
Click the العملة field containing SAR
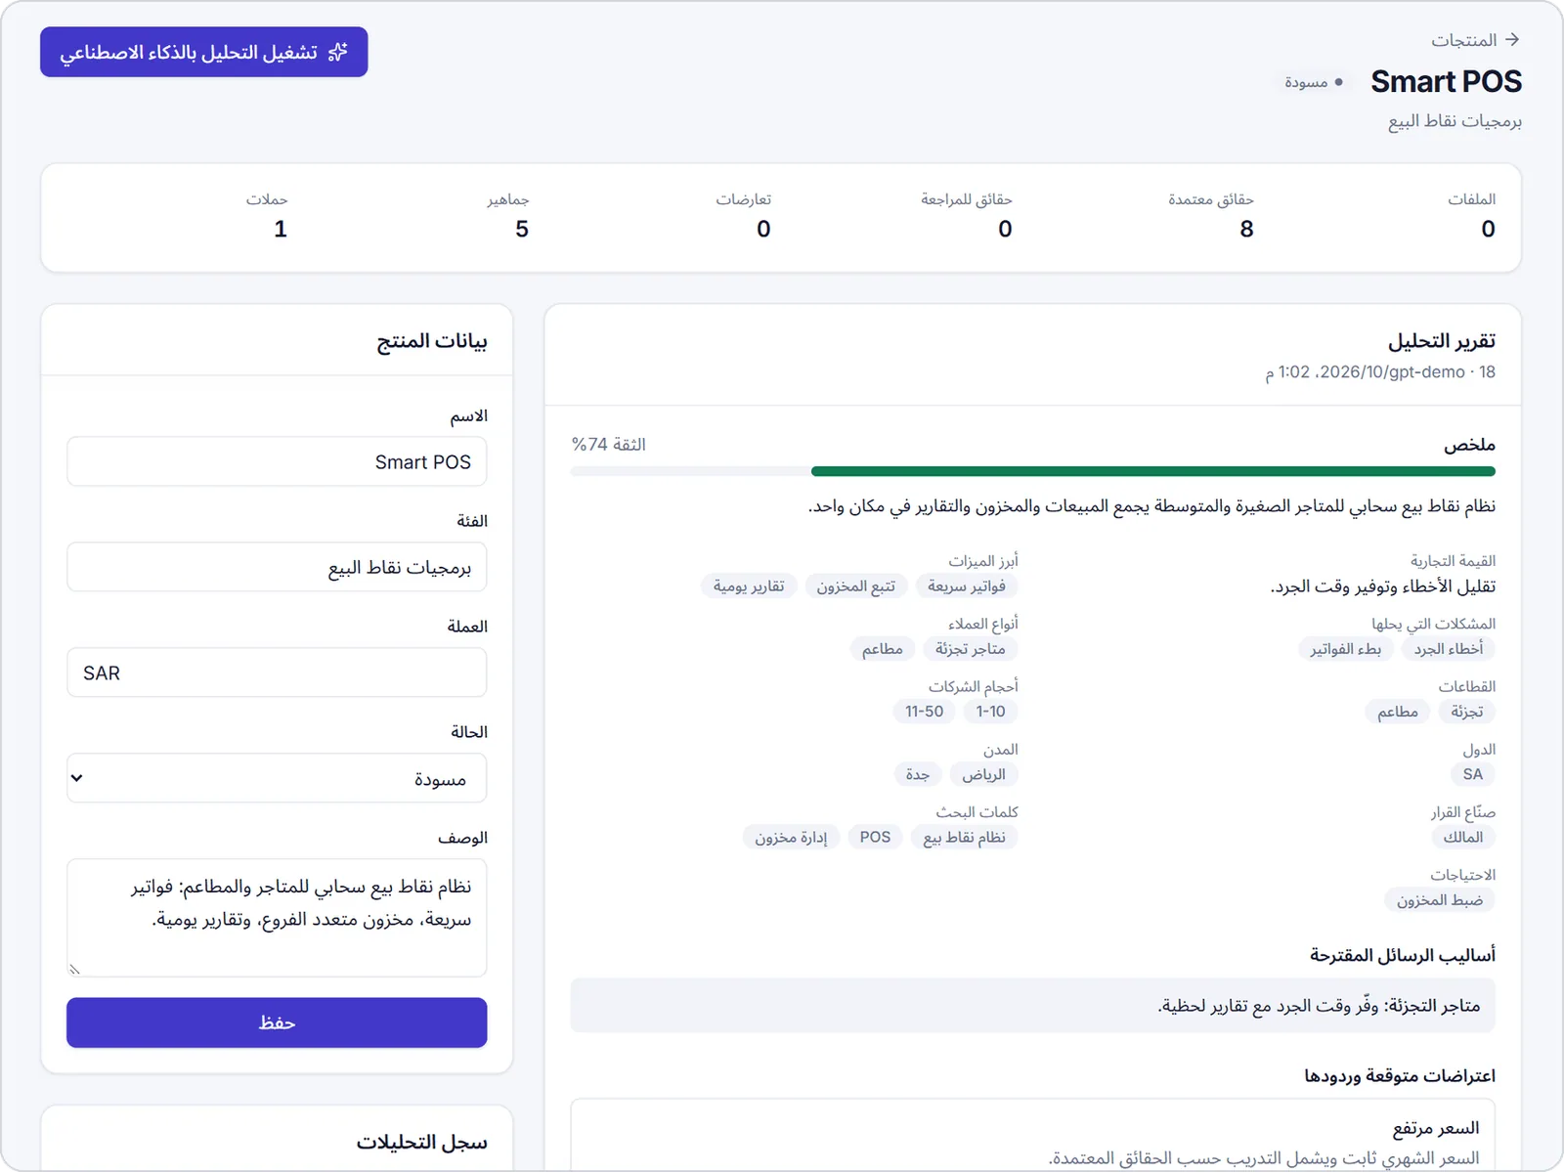(x=277, y=673)
